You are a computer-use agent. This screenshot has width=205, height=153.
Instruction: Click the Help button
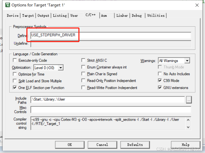click(x=186, y=145)
